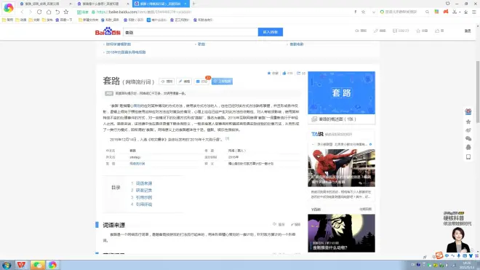The width and height of the screenshot is (480, 270).
Task: Reload the page with the refresh icon
Action: [x=39, y=12]
